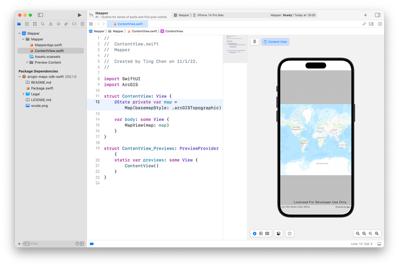Go back in editor history

click(98, 24)
